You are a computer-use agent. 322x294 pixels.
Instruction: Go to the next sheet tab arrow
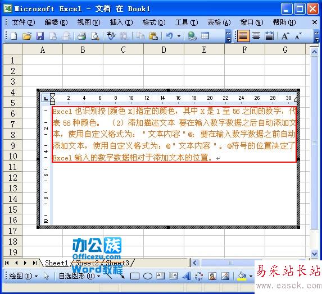click(25, 263)
